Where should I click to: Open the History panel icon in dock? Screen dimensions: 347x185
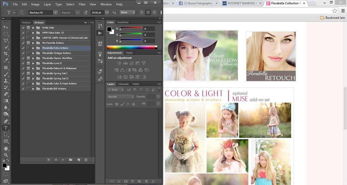click(100, 26)
